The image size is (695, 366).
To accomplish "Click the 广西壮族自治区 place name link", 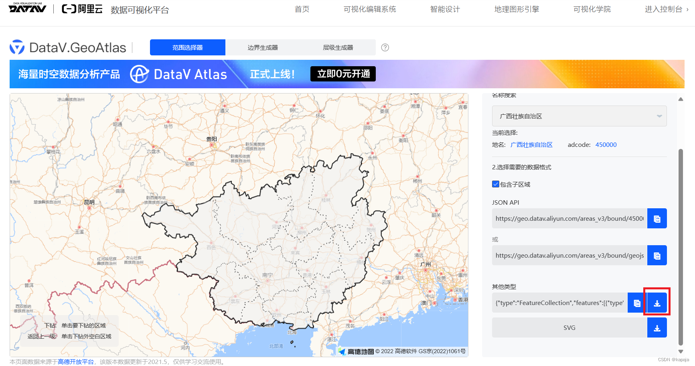I will (531, 144).
